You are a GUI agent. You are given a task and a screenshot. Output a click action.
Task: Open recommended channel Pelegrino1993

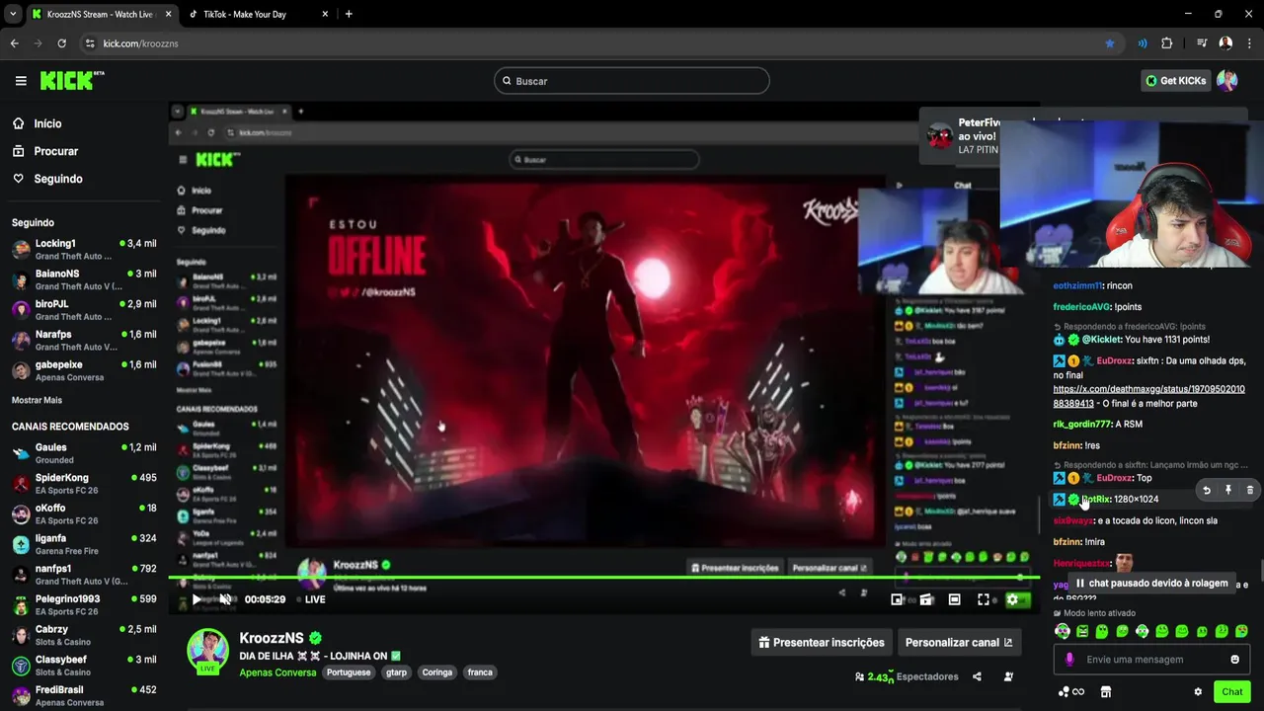click(x=83, y=604)
